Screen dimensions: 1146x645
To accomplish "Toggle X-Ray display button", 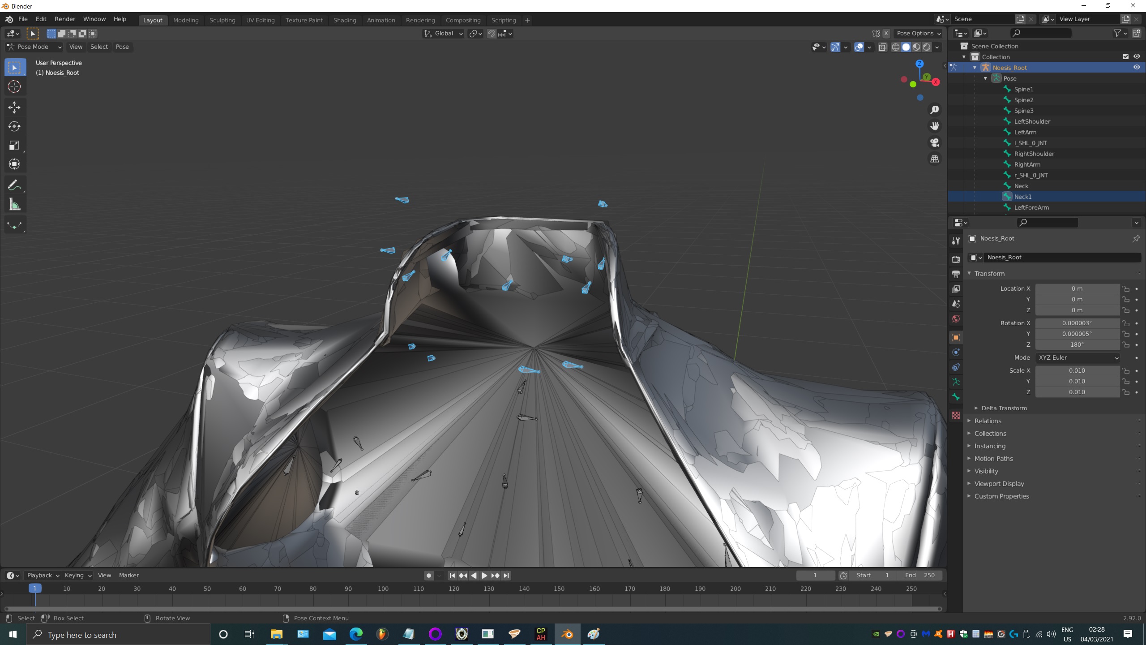I will click(x=882, y=47).
